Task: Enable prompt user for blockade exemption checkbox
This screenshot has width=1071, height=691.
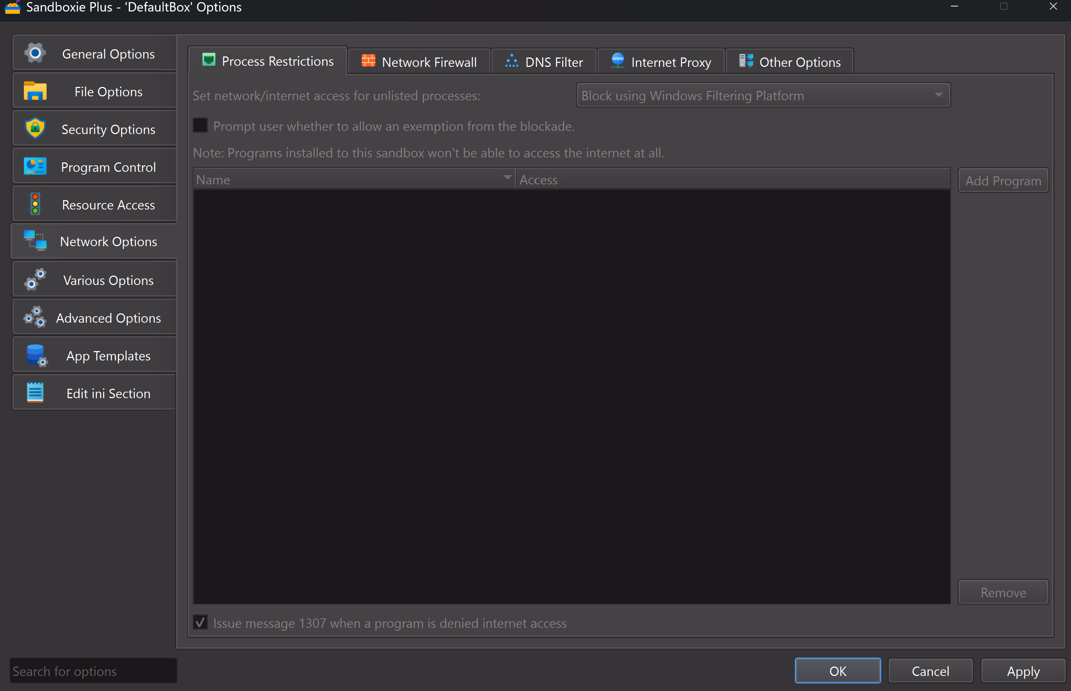Action: 200,126
